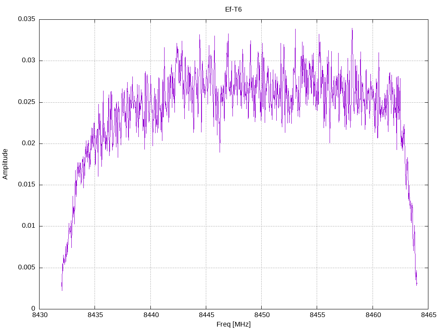Click the plot title Ef-T6
This screenshot has width=440, height=330.
click(x=233, y=9)
